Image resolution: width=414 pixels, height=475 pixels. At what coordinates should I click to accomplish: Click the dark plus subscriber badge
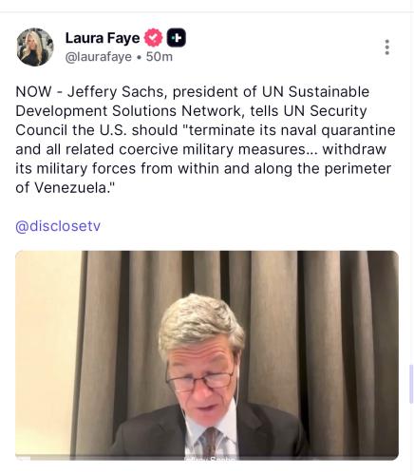coord(176,38)
